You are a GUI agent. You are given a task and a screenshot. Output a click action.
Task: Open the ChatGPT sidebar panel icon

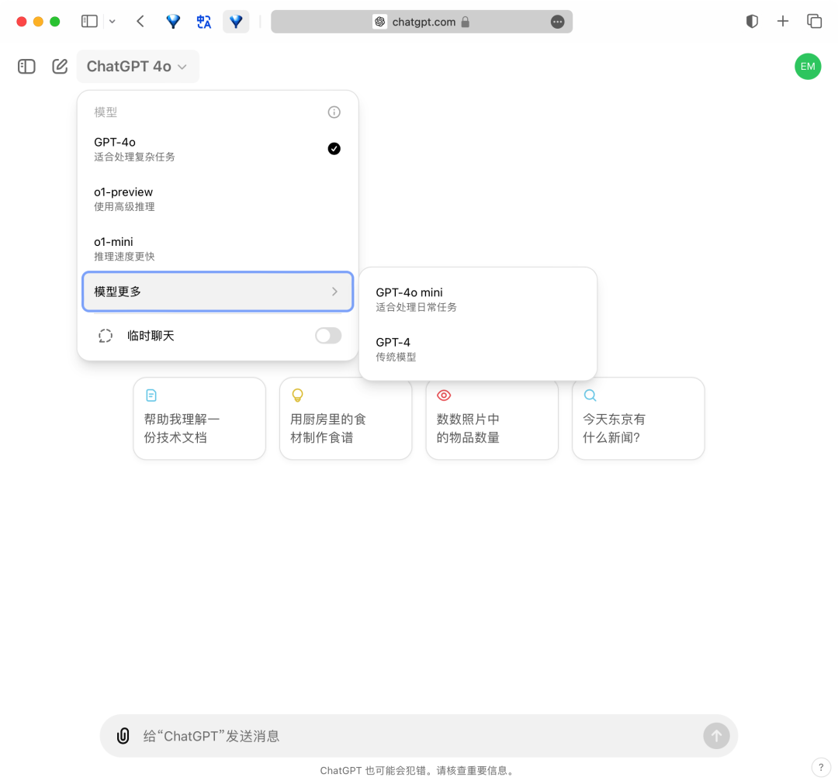[26, 67]
